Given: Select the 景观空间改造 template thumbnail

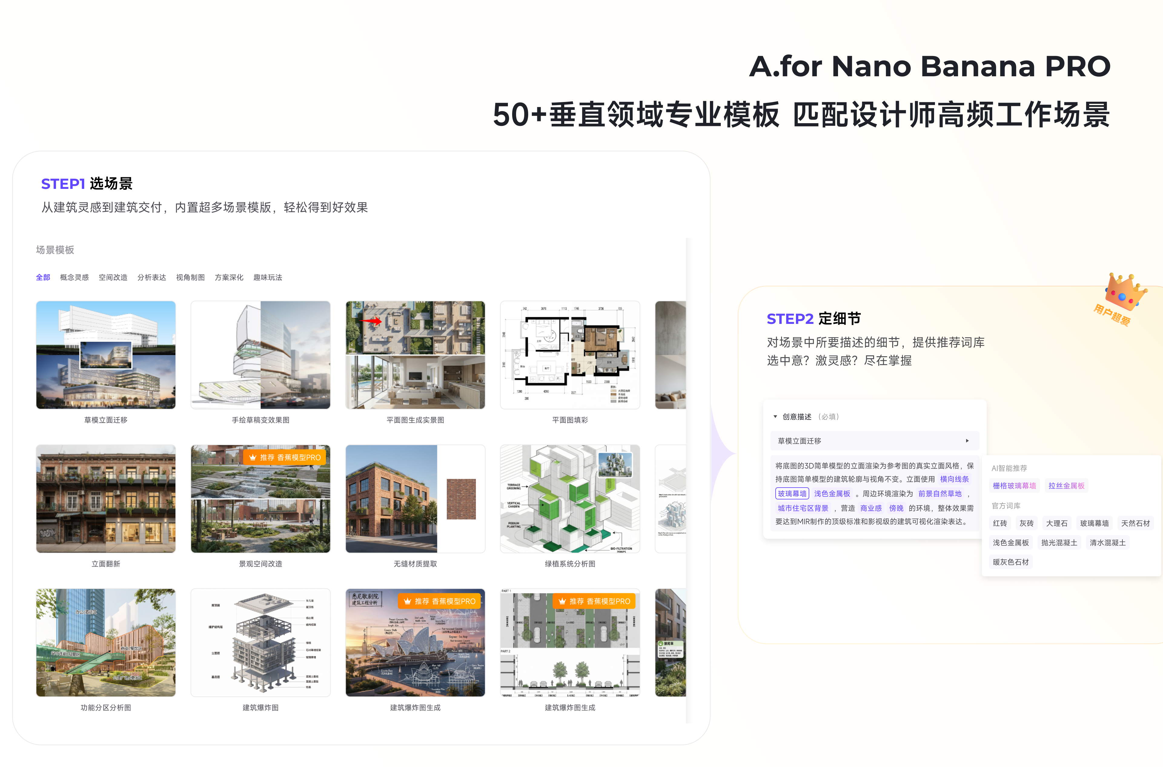Looking at the screenshot, I should tap(260, 499).
